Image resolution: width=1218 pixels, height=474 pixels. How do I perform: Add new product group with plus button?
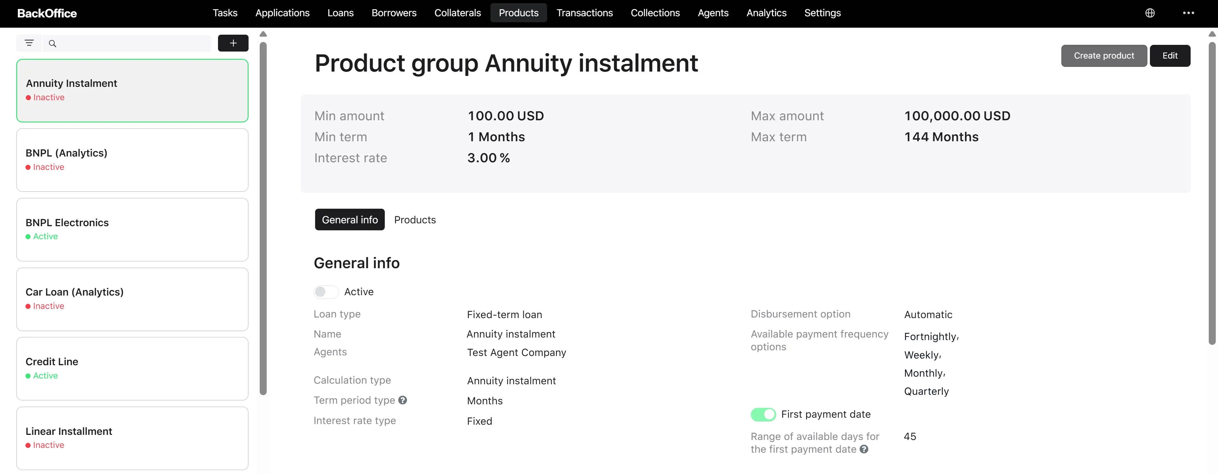click(x=233, y=43)
